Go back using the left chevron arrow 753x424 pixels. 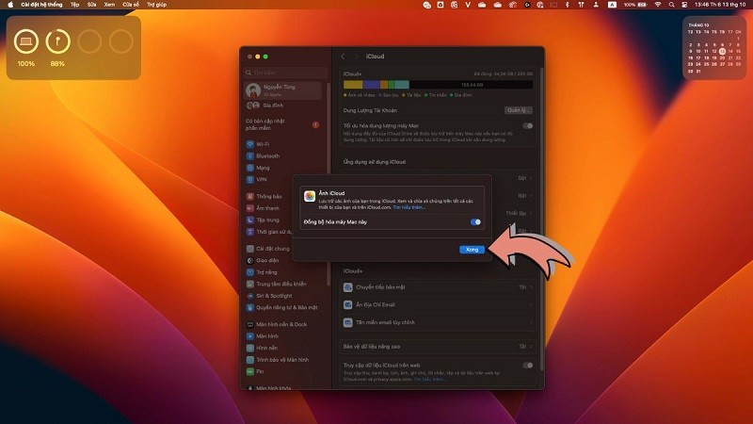point(344,57)
